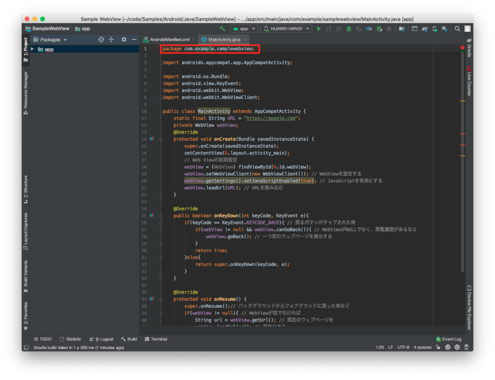Screen dimensions: 495x380
Task: Sync Project with Gradle Files icon
Action: pyautogui.click(x=424, y=28)
